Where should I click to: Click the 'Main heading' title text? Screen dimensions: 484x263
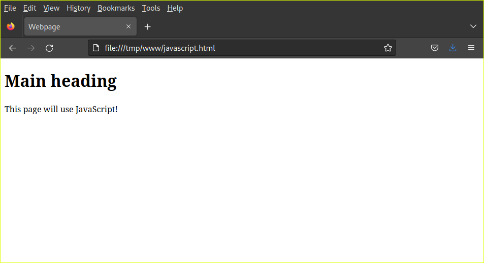pos(60,81)
